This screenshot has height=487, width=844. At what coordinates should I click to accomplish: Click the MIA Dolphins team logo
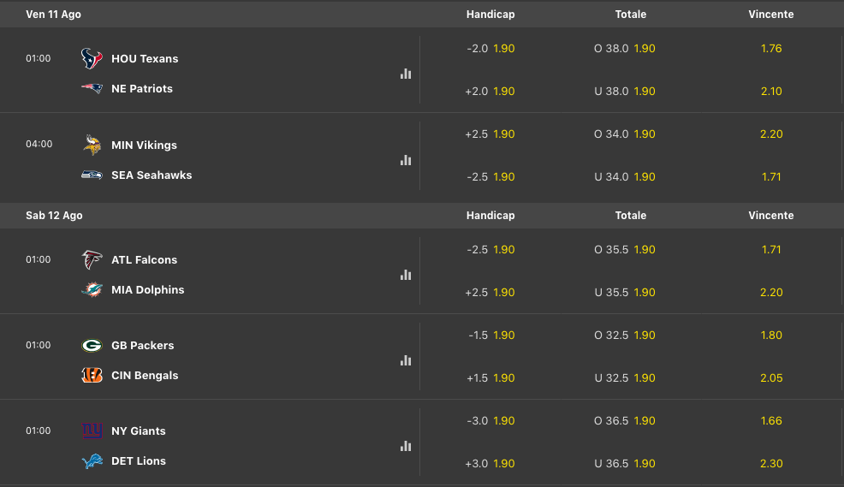click(92, 290)
